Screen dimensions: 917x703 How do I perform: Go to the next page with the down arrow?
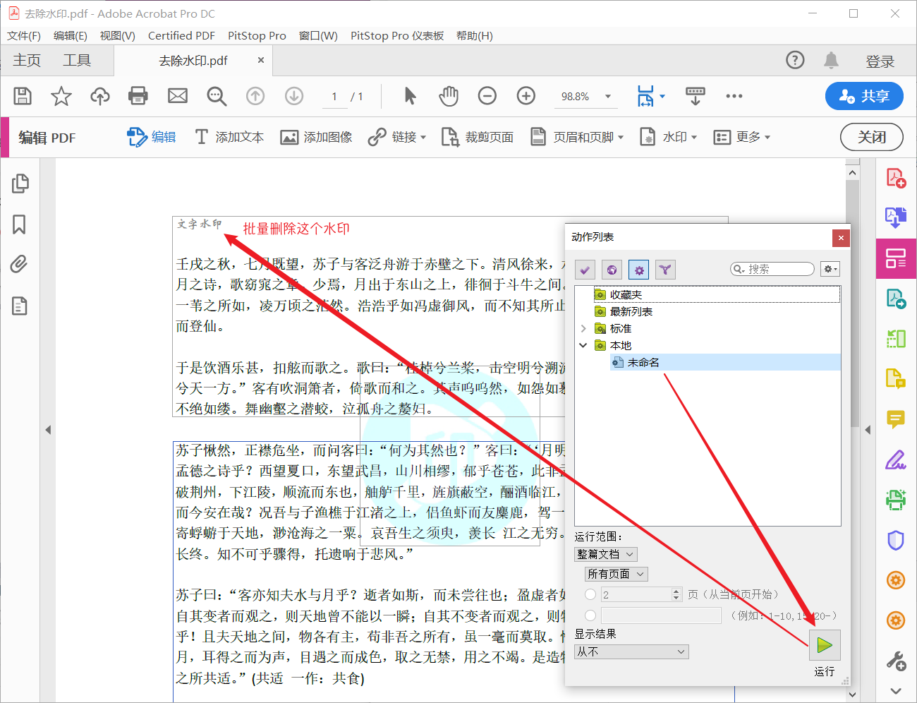tap(294, 96)
